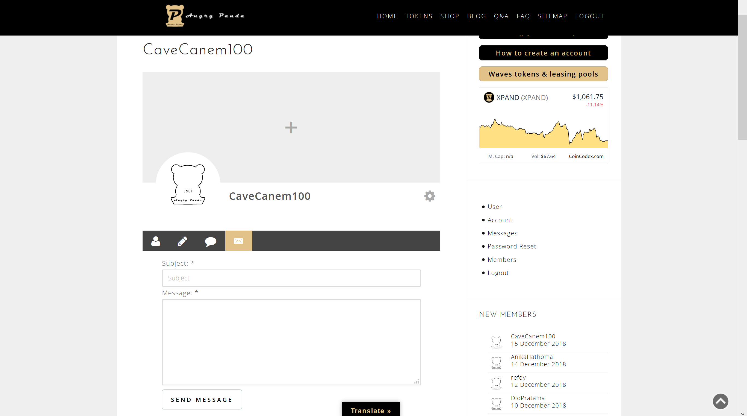Viewport: 747px width, 416px height.
Task: Open the comments speech bubble tab
Action: (x=210, y=241)
